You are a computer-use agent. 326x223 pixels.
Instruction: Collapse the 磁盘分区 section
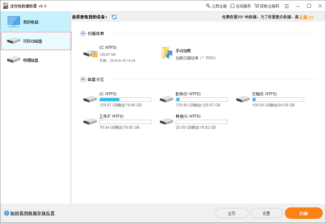83,79
